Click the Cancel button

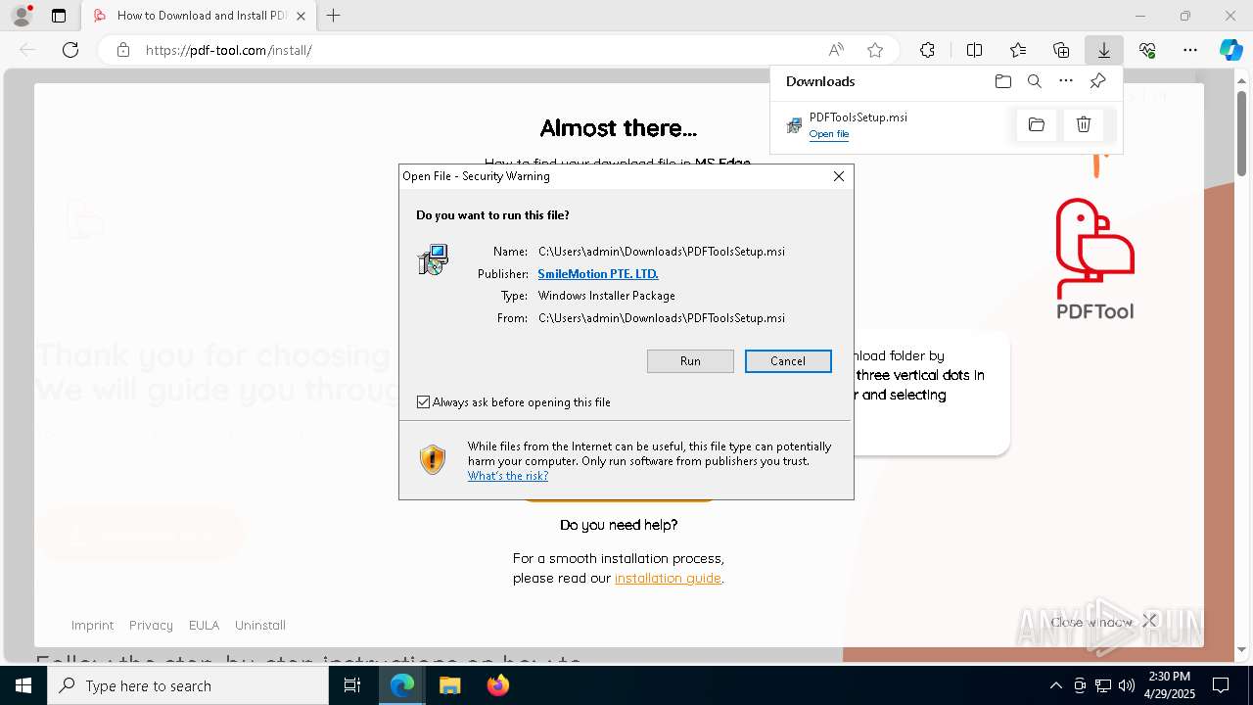coord(788,361)
